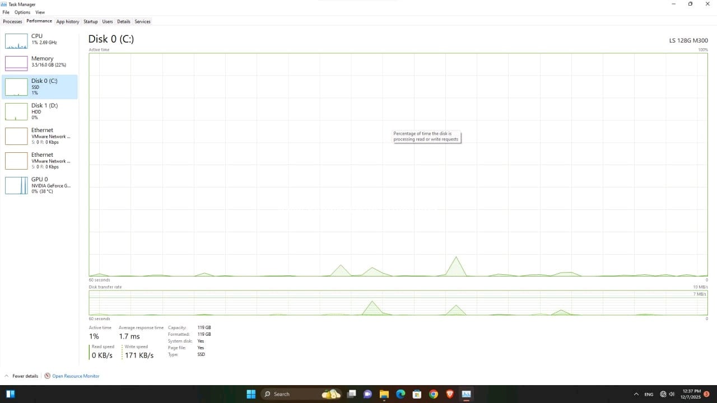Screen dimensions: 717x403
Task: Launch Brave browser from the taskbar
Action: (450, 394)
